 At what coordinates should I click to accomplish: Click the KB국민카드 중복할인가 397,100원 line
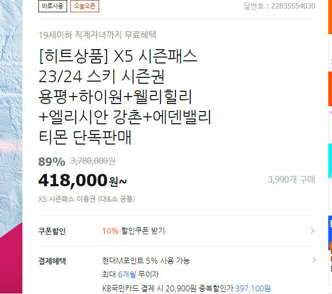coord(187,289)
